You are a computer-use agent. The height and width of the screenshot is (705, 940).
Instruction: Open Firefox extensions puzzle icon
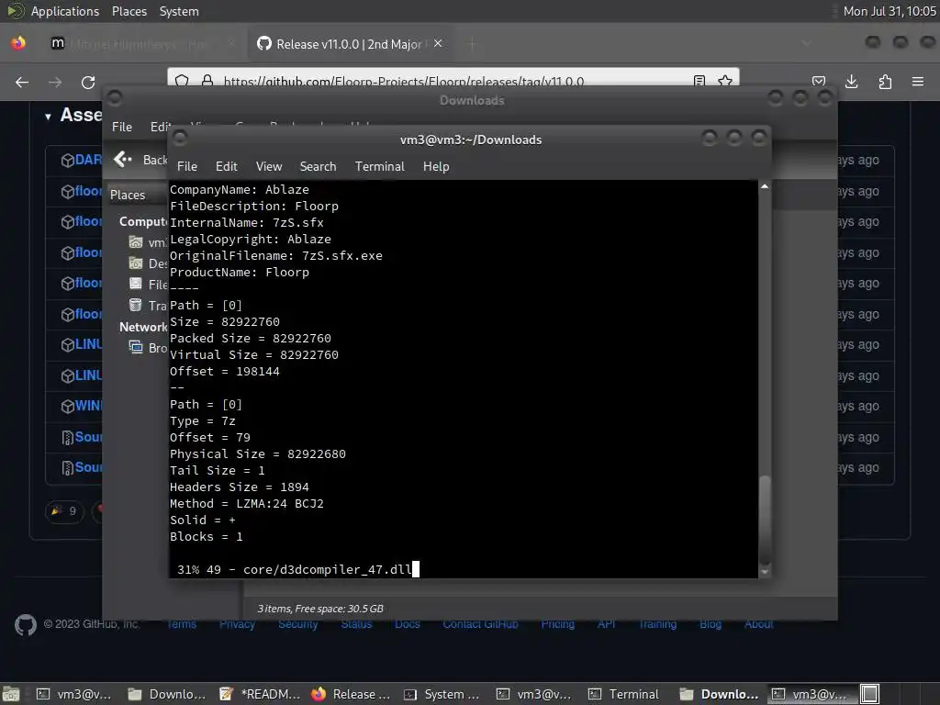click(x=885, y=82)
